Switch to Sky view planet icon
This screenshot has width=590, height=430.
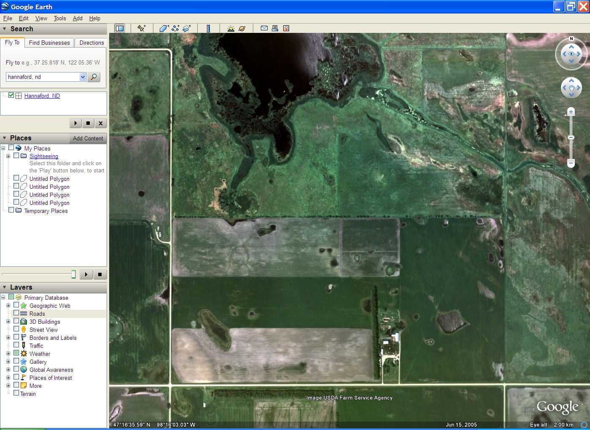(242, 28)
